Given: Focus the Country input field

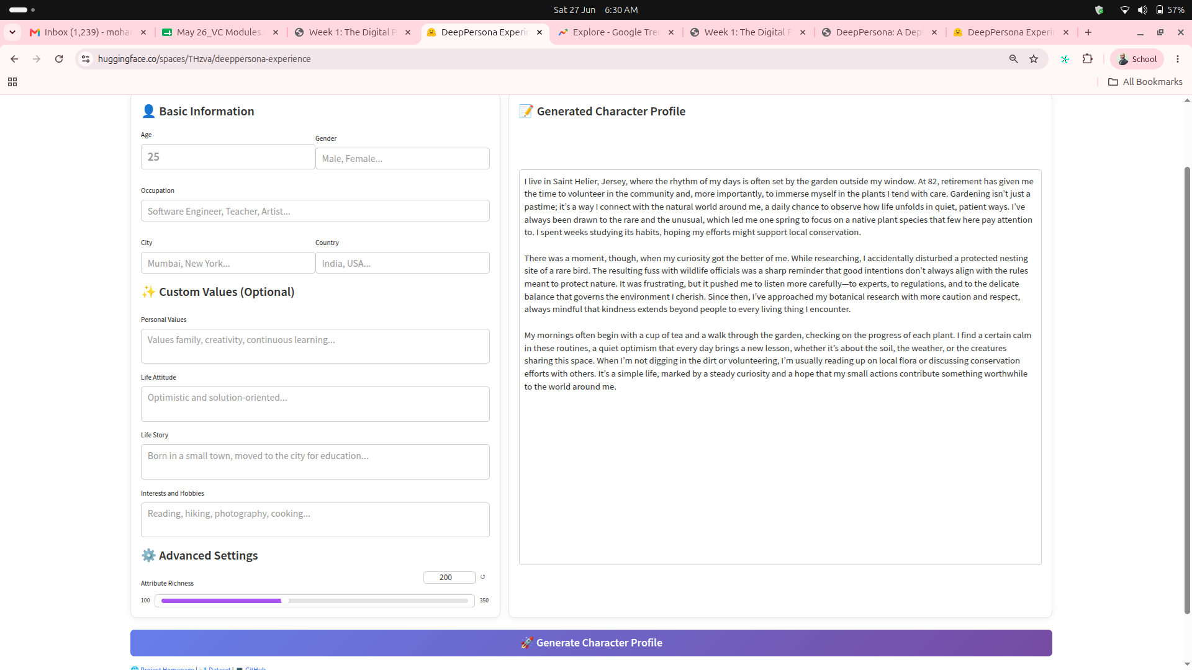Looking at the screenshot, I should (x=402, y=263).
